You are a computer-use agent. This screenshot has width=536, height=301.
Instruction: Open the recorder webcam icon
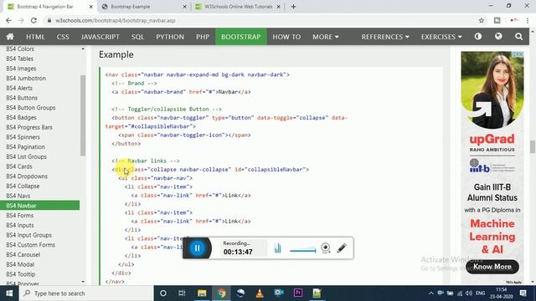point(326,248)
